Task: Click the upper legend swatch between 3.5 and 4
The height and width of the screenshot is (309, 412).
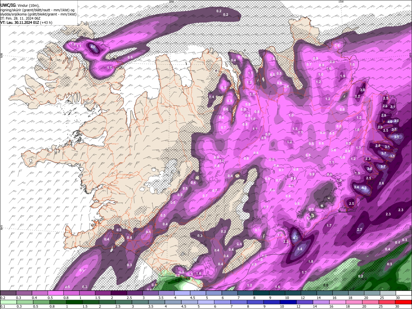Action: [166, 293]
